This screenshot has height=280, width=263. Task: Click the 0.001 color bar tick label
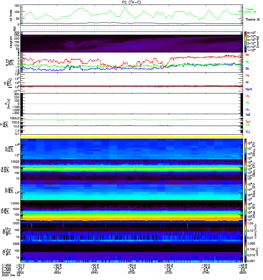pos(251,261)
